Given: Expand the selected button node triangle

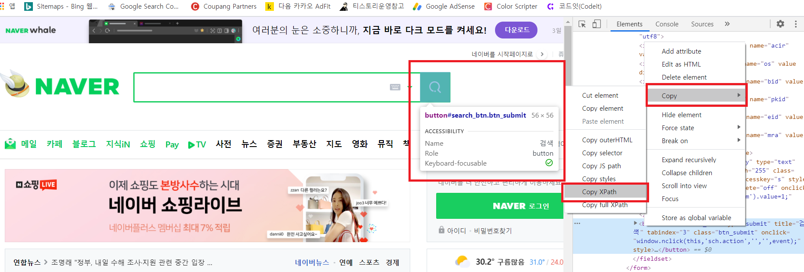Looking at the screenshot, I should point(635,223).
